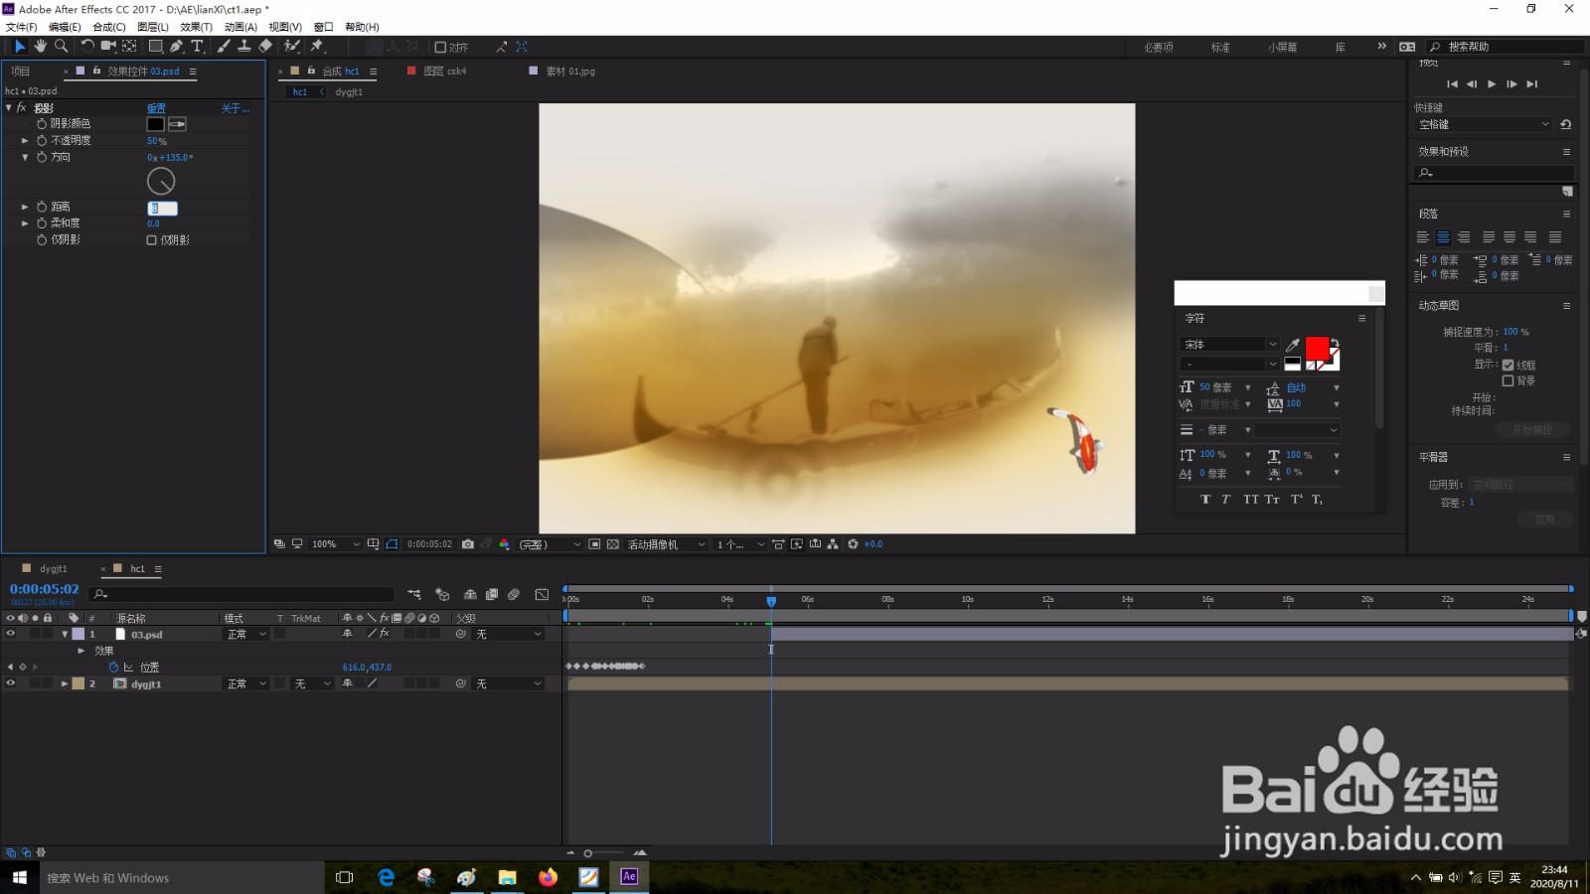1590x894 pixels.
Task: Toggle 背景 background checkbox in Motion Sketch
Action: click(1508, 380)
